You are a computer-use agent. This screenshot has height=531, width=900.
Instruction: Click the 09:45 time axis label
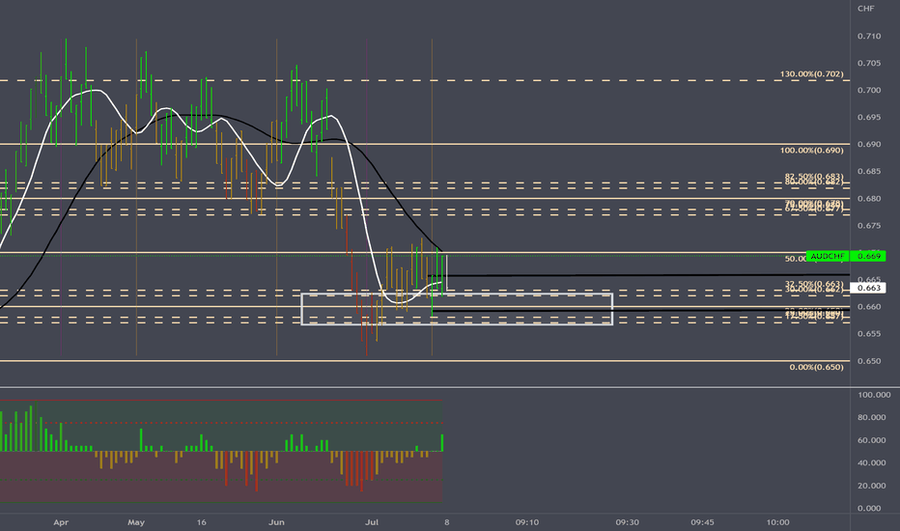(703, 522)
